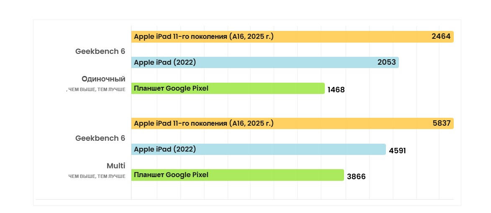Viewport: 491px width, 213px height.
Task: Click ЧЕМ ВЫШЕ, ТЕМ ЛУЧШЕ caption under Одиночный
Action: [x=97, y=89]
